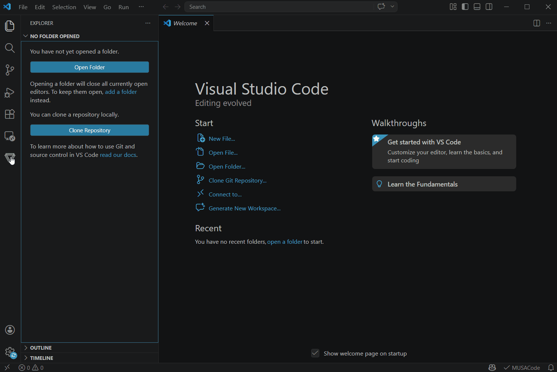The image size is (557, 372).
Task: Open the Source Control view
Action: pyautogui.click(x=10, y=70)
